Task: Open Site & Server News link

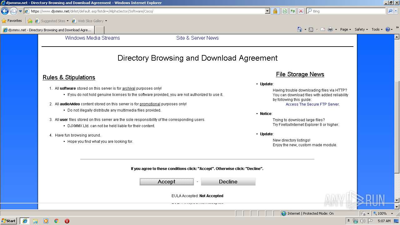Action: (197, 38)
